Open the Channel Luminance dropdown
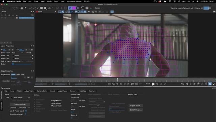 (x=24, y=108)
